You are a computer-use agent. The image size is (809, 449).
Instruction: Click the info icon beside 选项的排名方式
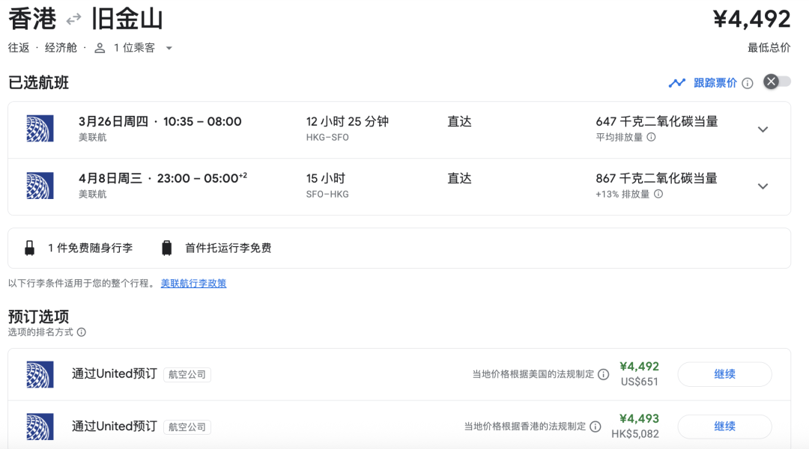tap(82, 332)
